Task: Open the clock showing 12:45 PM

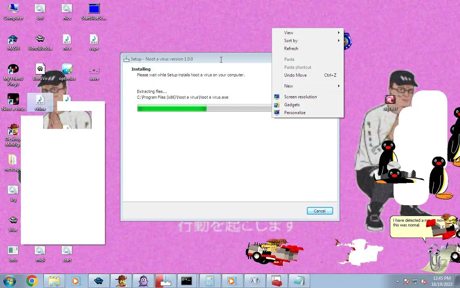Action: pyautogui.click(x=442, y=281)
